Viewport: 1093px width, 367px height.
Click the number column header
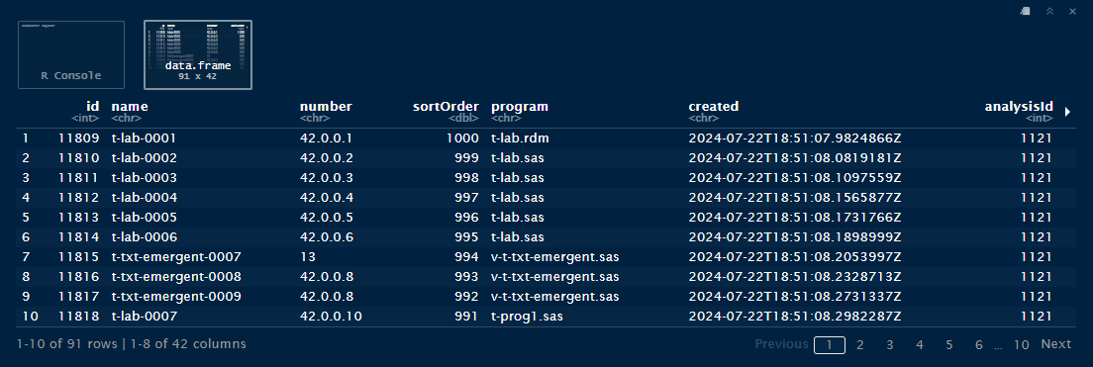[326, 107]
